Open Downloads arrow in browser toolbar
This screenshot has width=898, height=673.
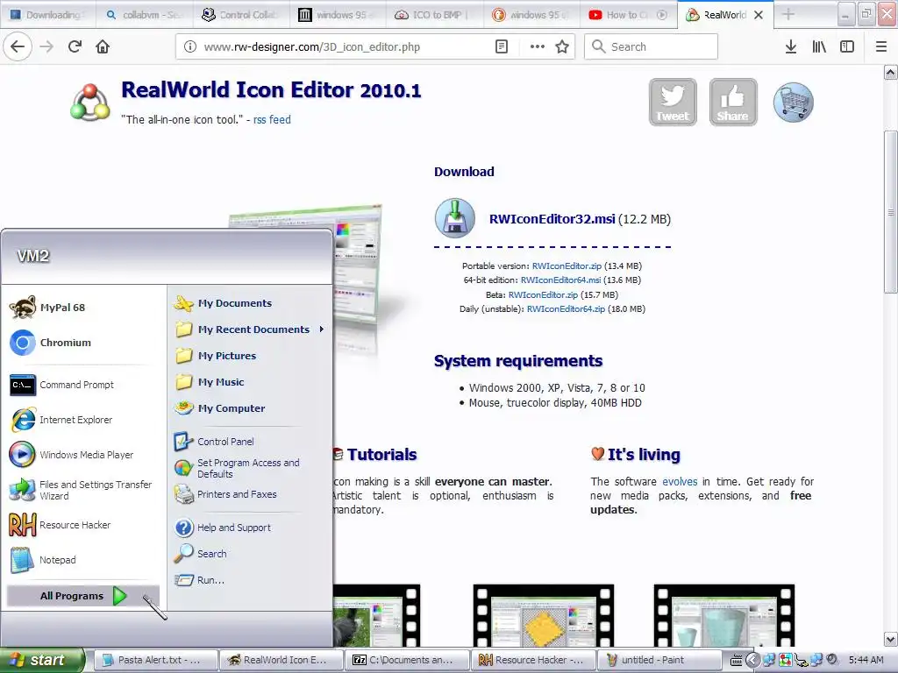click(791, 47)
